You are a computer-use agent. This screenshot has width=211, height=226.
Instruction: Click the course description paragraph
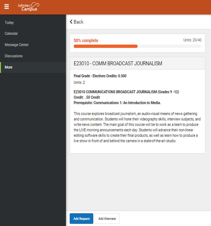point(137,127)
